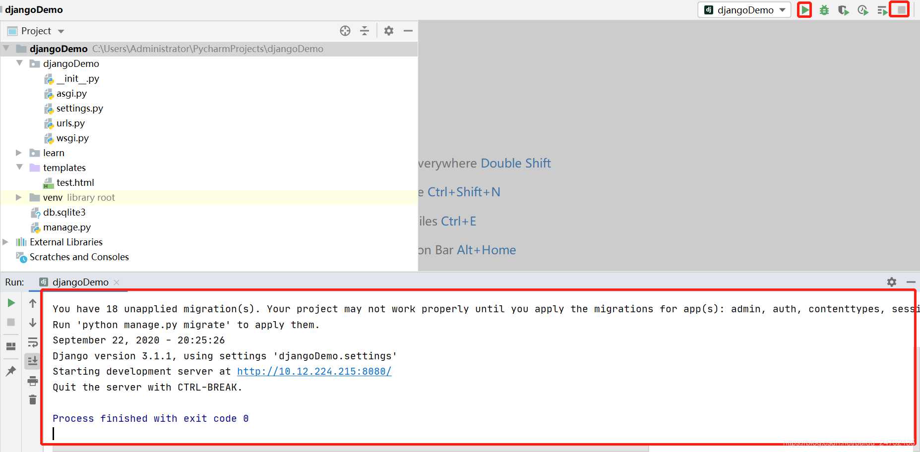
Task: Collapse the templates folder
Action: click(x=19, y=168)
